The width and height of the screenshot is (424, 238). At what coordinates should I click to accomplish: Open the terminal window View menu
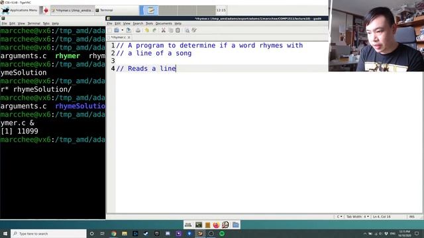pos(21,24)
